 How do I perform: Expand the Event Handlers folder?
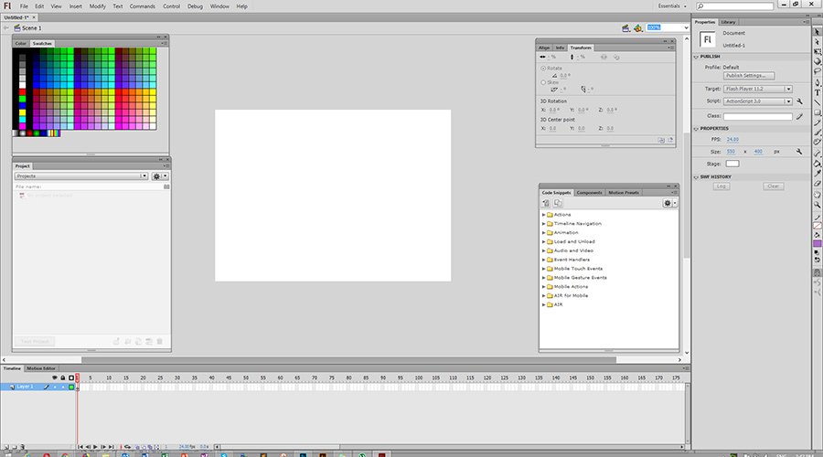click(543, 260)
